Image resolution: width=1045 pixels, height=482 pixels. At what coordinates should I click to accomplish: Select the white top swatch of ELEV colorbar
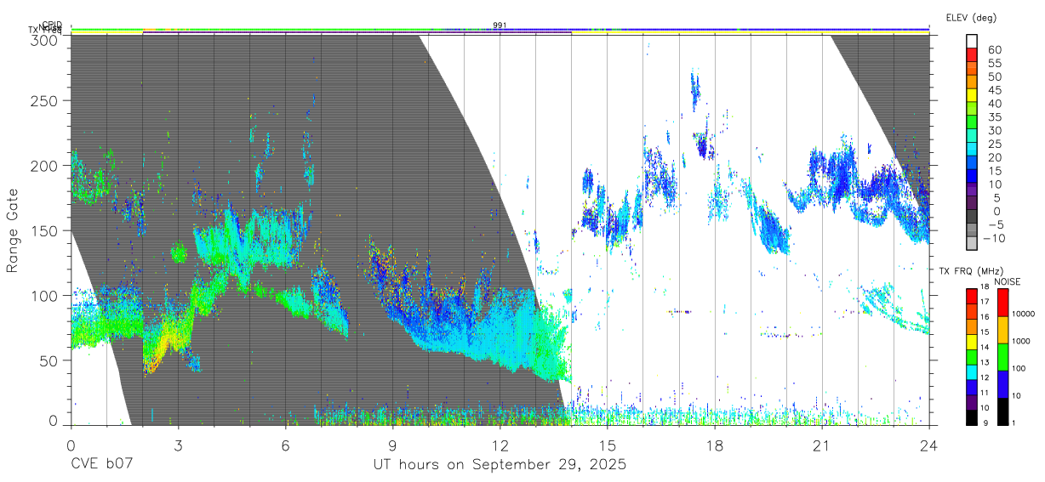[x=972, y=41]
